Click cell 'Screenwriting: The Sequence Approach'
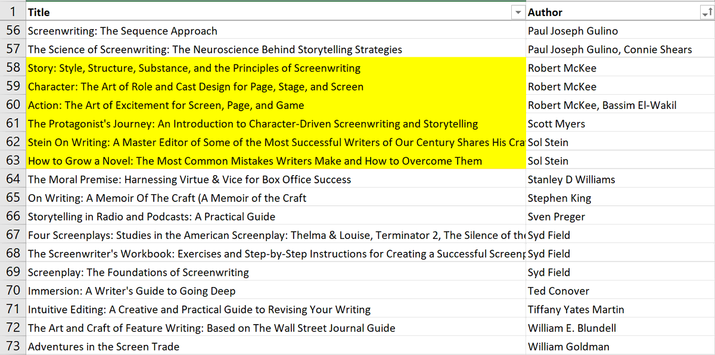 pyautogui.click(x=276, y=31)
